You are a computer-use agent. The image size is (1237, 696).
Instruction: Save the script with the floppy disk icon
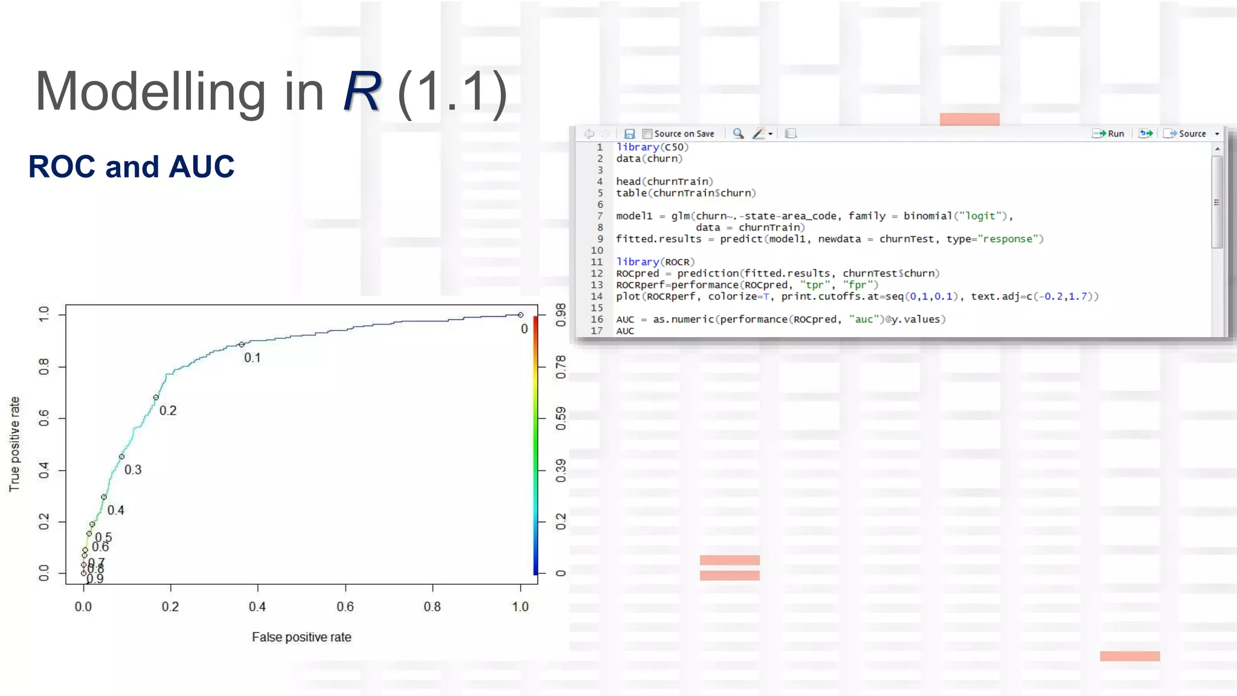coord(629,134)
